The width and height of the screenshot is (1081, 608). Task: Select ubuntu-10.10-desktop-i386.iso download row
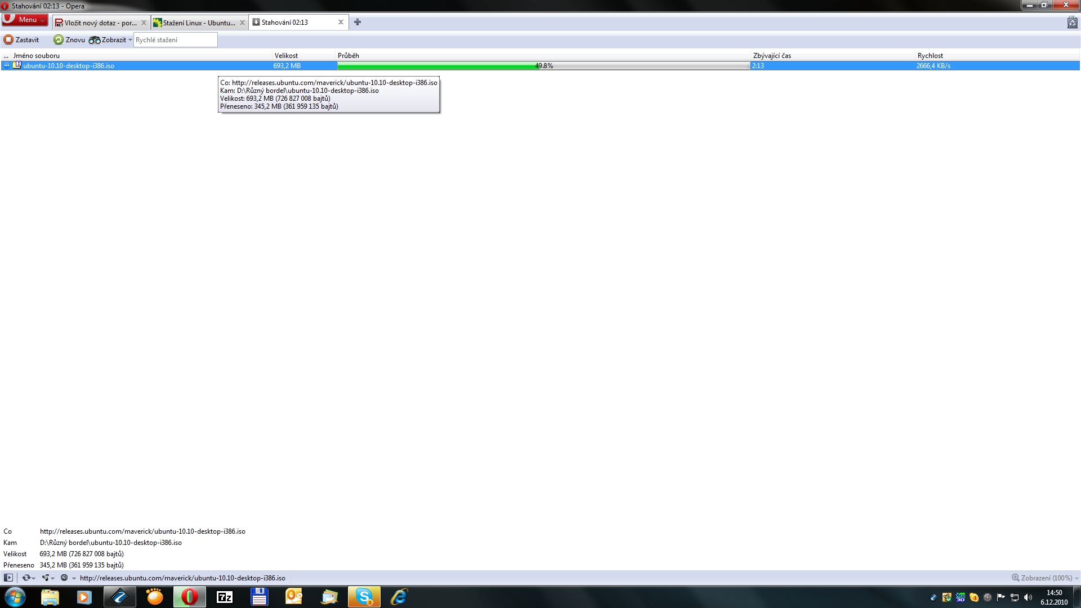point(69,66)
